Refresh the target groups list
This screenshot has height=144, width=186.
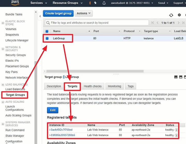[x=171, y=15]
